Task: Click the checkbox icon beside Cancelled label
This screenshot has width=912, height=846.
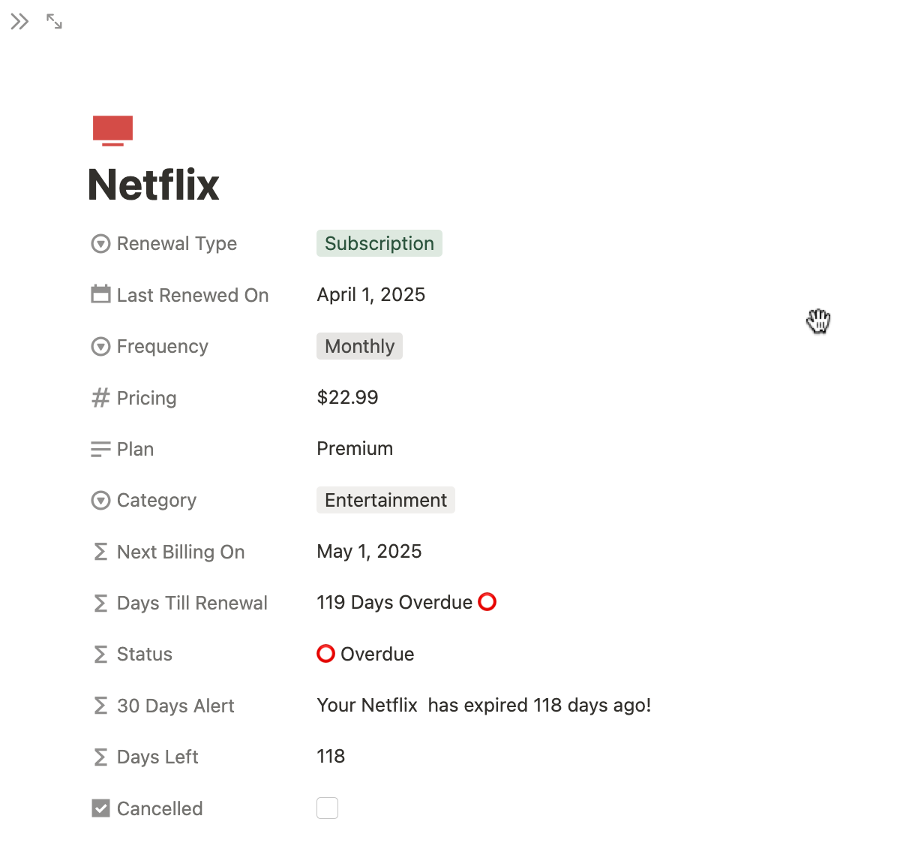Action: click(x=100, y=808)
